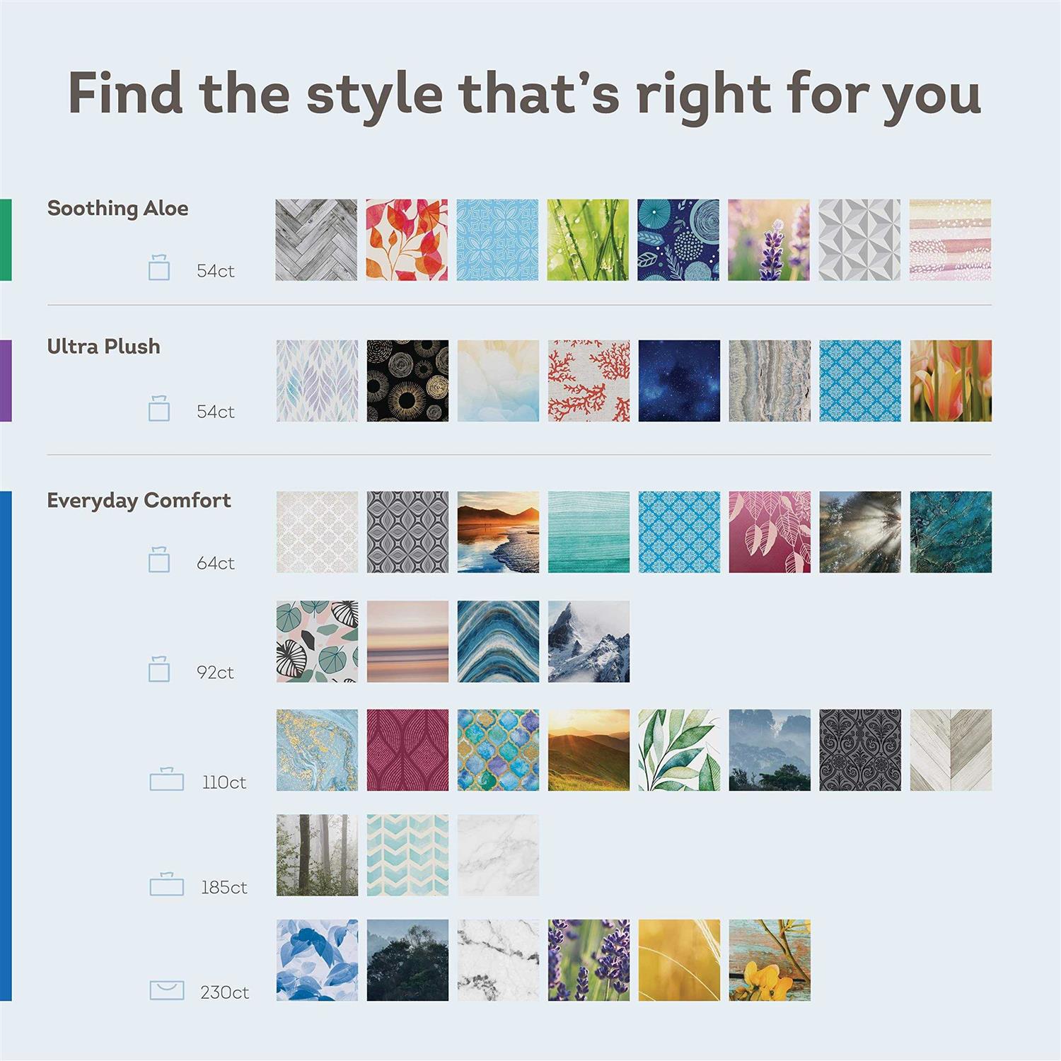This screenshot has height=1061, width=1061.
Task: Click the tissue box icon beside Soothing Aloe 54ct
Action: pyautogui.click(x=159, y=268)
